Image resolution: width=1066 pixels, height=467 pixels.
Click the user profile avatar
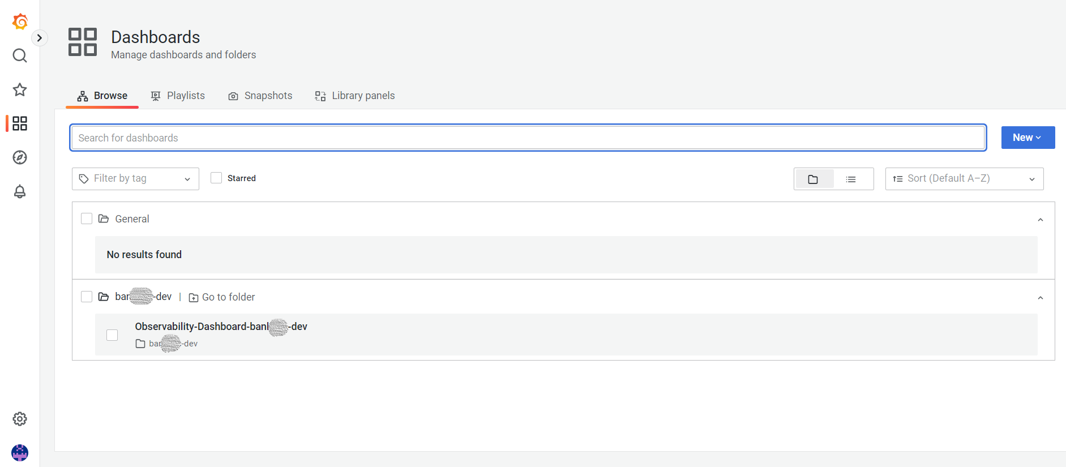point(20,453)
